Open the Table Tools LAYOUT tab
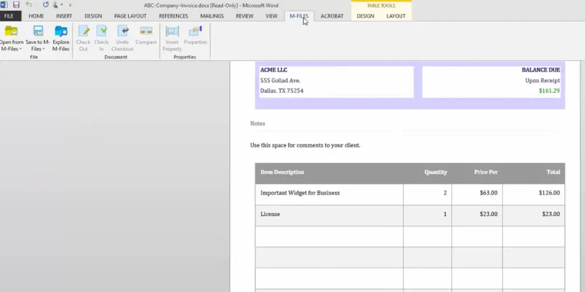 (395, 16)
